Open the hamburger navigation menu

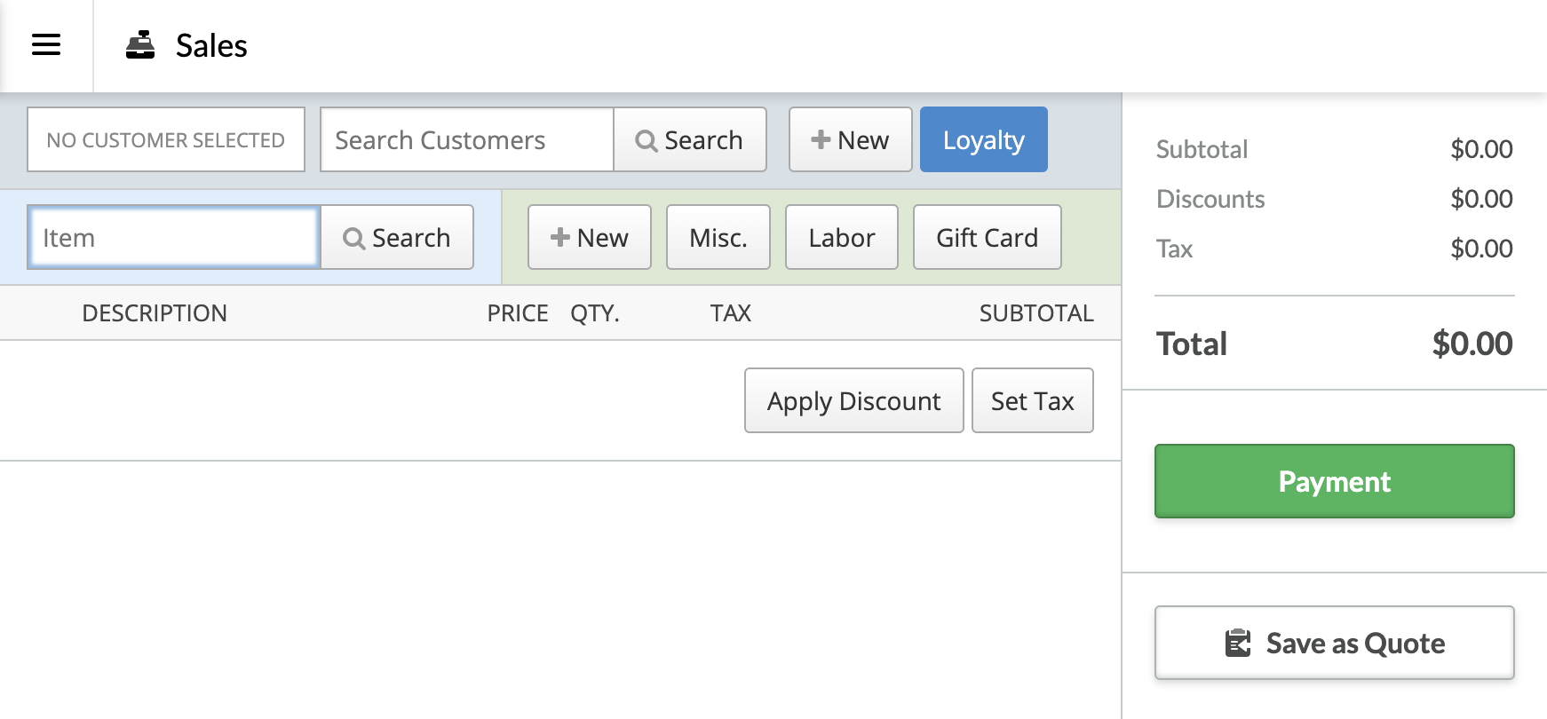[46, 45]
